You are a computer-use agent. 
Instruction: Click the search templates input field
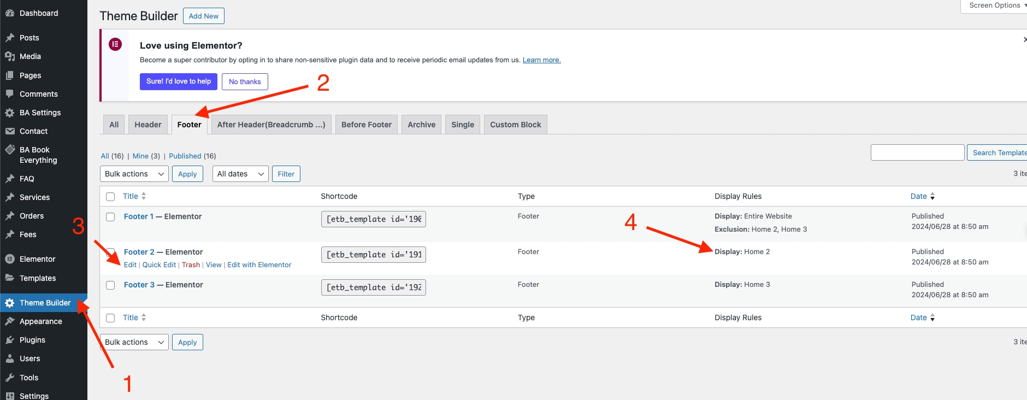point(917,152)
